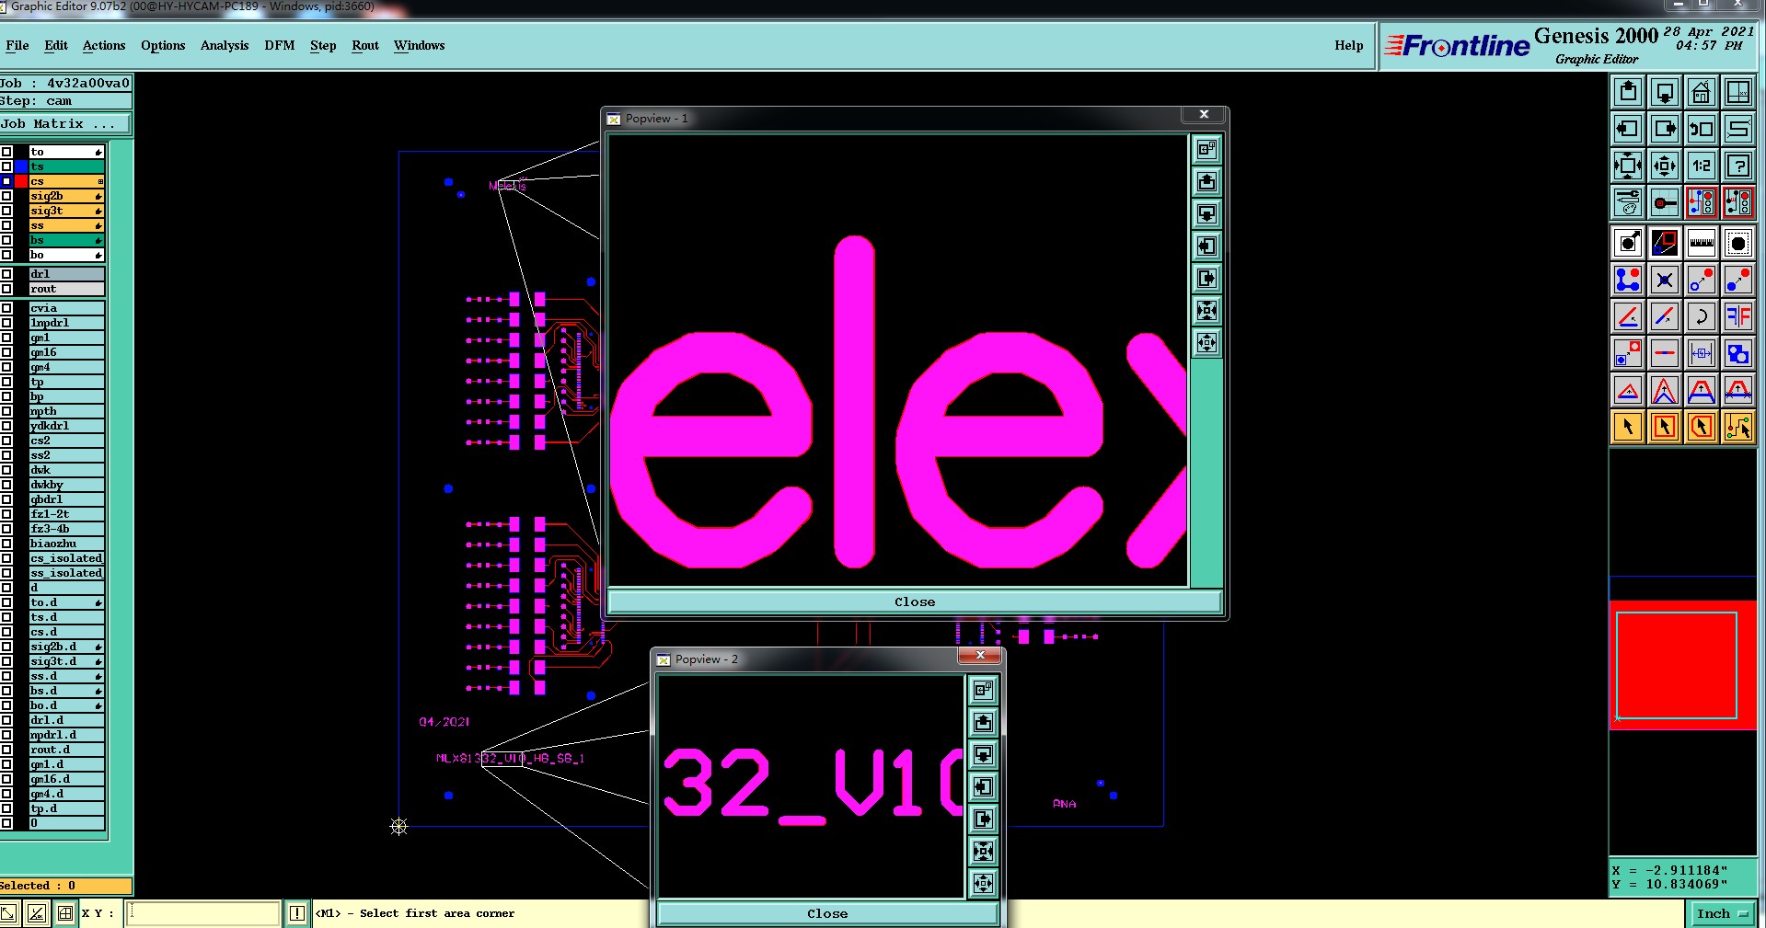Open the File menu
Screen dimensions: 1766x928
coord(17,45)
